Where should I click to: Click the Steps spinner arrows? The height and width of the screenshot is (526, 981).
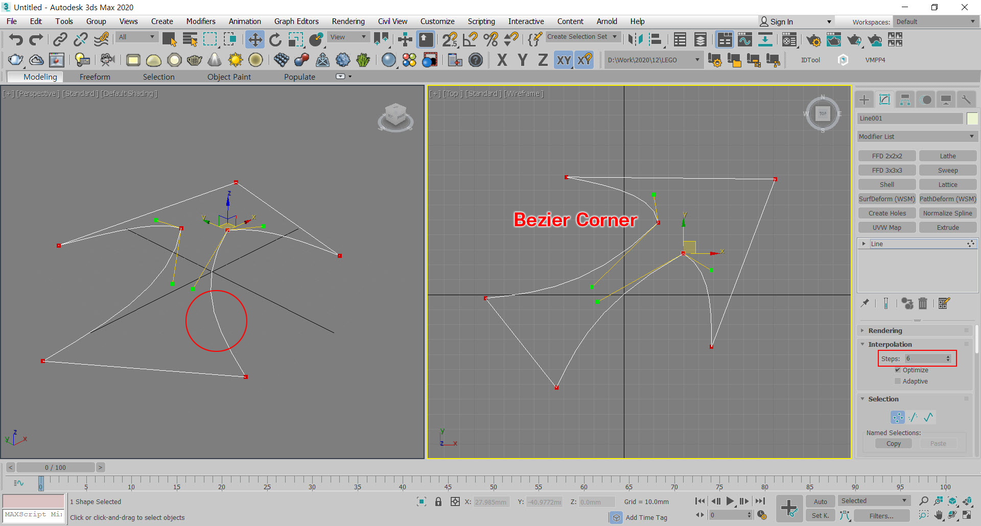[x=948, y=358]
